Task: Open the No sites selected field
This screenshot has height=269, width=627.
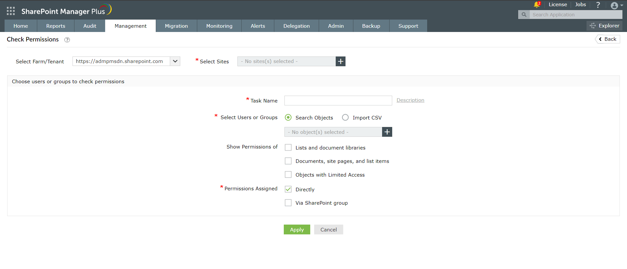Action: pos(286,61)
